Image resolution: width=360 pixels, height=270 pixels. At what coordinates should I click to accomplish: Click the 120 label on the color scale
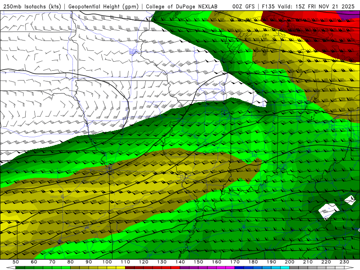(x=144, y=262)
